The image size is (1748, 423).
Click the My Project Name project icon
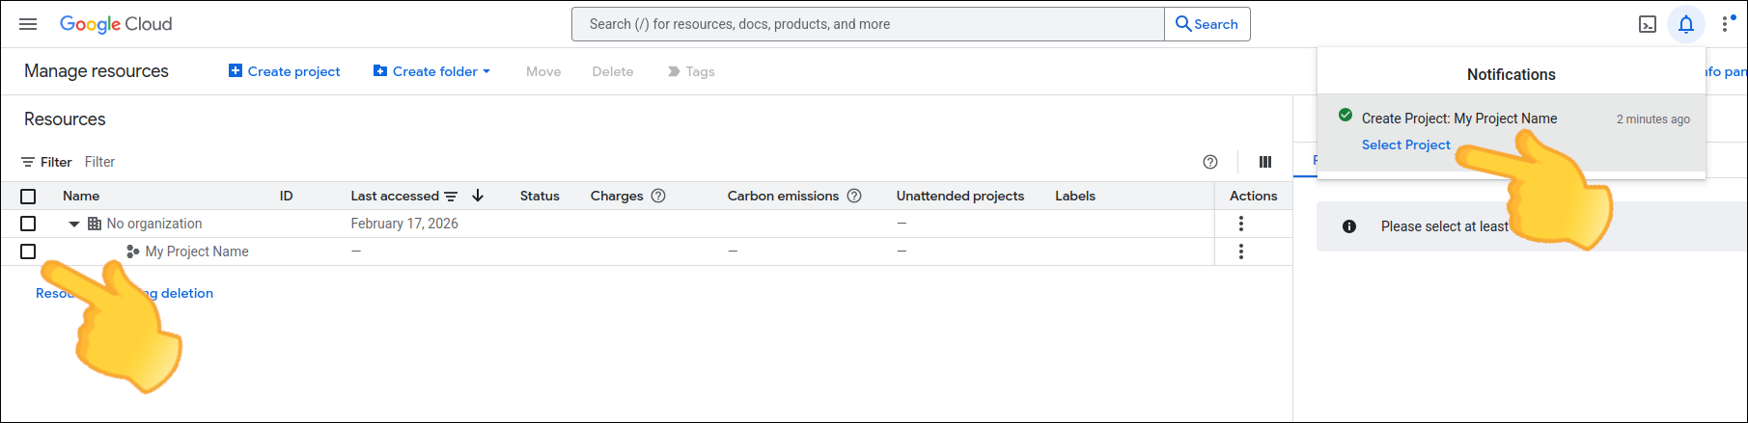pos(133,251)
